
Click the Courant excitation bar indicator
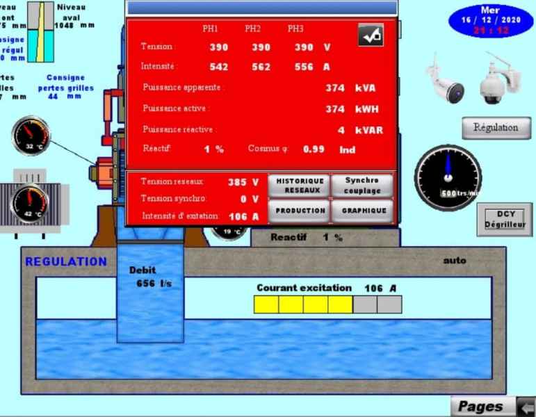[327, 304]
